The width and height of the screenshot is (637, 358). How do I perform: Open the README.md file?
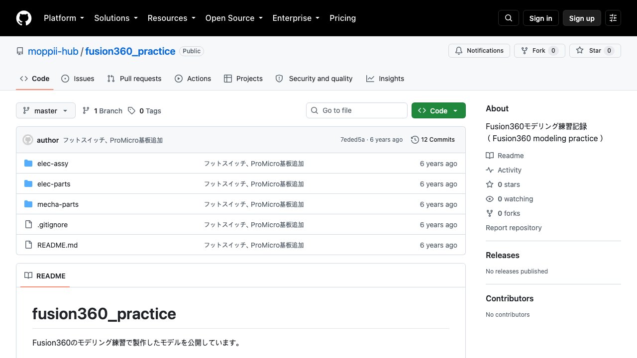(57, 245)
